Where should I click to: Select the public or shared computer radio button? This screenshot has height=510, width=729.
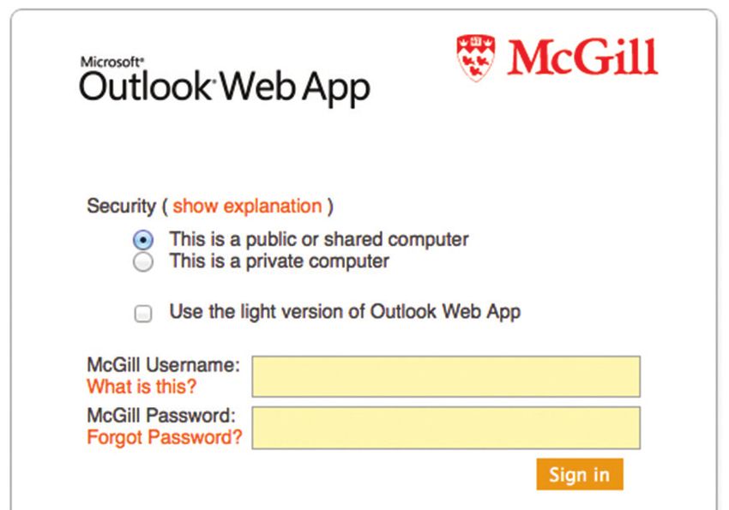[x=142, y=240]
